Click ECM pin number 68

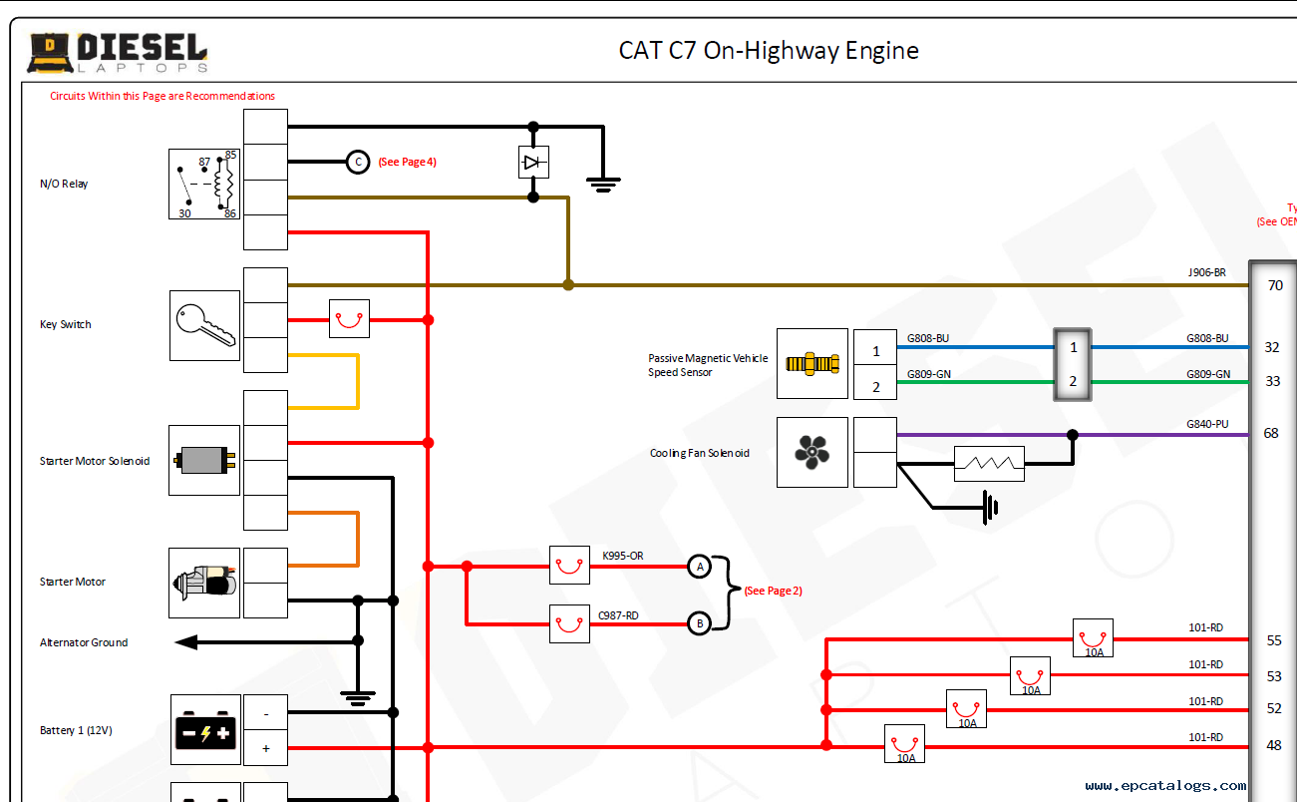[x=1271, y=433]
